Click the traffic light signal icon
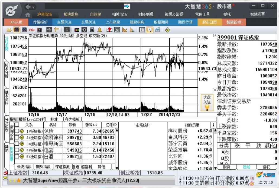This screenshot has width=279, height=188. coord(77,30)
